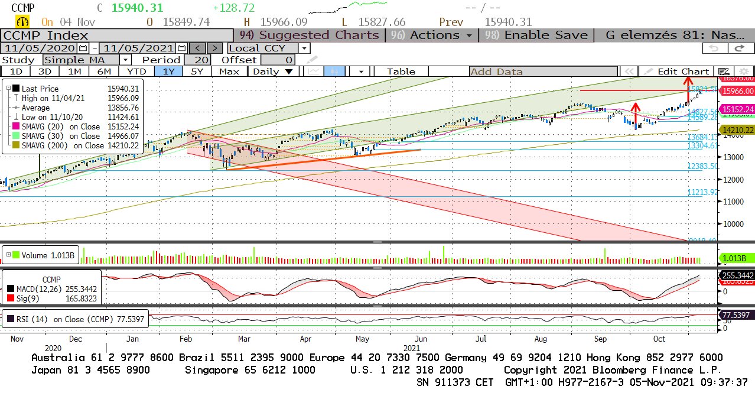Click the High on 11/04/21 marker icon
Viewport: 755px width, 396px height.
16,98
